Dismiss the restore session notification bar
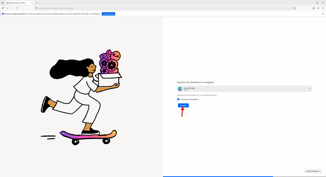Screen dimensions: 326x177 point(323,14)
